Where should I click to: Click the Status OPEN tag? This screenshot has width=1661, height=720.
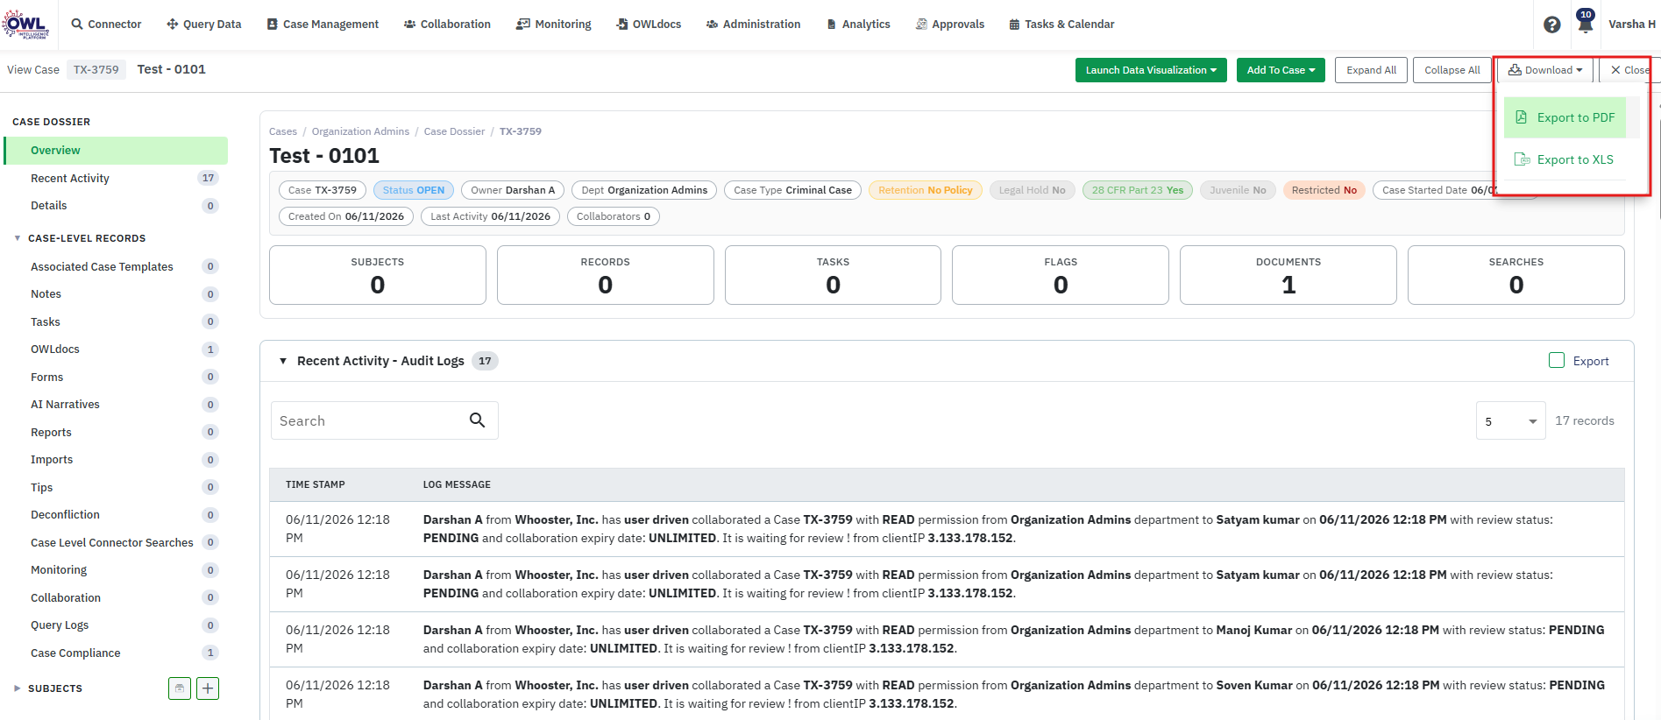(x=414, y=190)
